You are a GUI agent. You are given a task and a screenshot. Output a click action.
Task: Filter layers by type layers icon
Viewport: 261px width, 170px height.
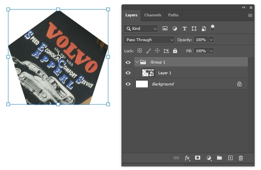point(184,29)
